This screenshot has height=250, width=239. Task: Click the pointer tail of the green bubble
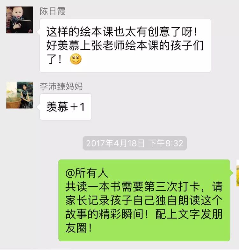pos(232,173)
